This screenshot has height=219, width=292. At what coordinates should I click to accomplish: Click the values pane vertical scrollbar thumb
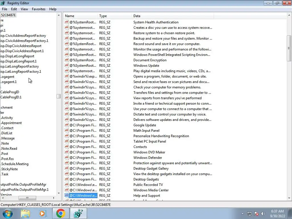(289, 48)
